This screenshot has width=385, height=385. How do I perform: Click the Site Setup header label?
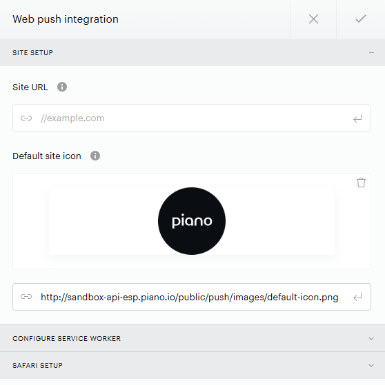pos(32,53)
